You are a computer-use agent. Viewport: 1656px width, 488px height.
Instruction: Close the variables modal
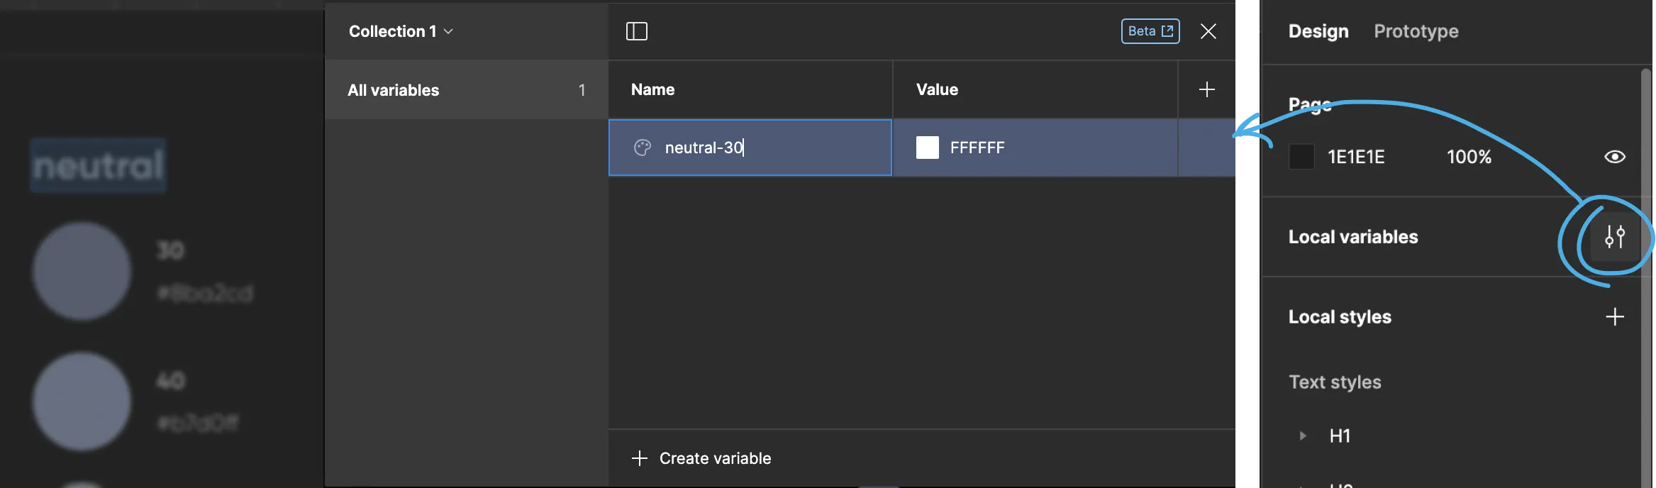(1208, 31)
